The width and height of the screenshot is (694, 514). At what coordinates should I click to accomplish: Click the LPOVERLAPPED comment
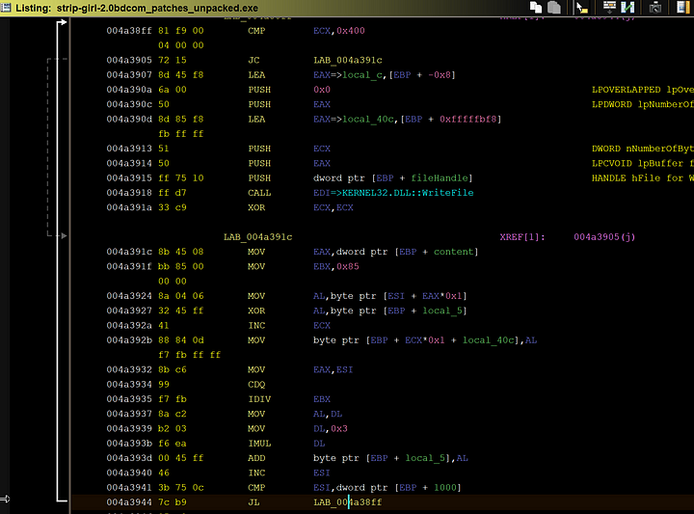point(643,90)
